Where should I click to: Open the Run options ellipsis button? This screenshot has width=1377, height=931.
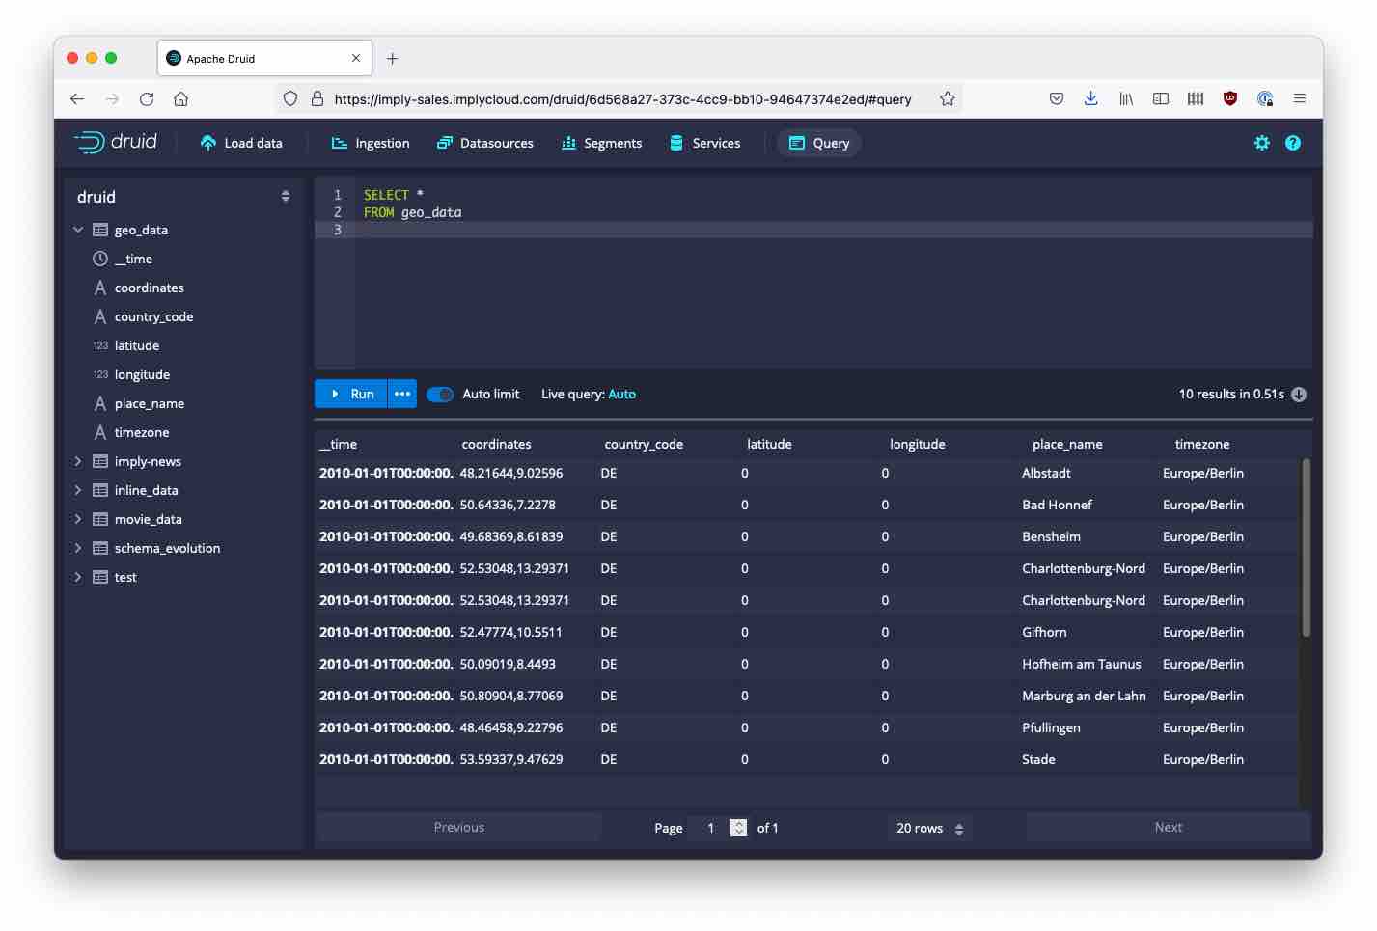[402, 395]
